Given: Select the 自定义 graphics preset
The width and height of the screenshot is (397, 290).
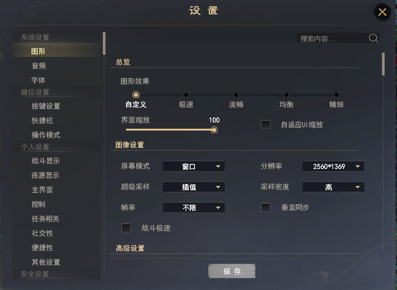Looking at the screenshot, I should point(136,95).
